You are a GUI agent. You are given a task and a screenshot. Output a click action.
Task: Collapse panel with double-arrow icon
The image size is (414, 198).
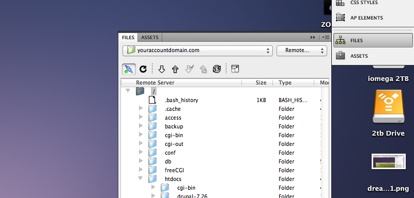[x=313, y=38]
